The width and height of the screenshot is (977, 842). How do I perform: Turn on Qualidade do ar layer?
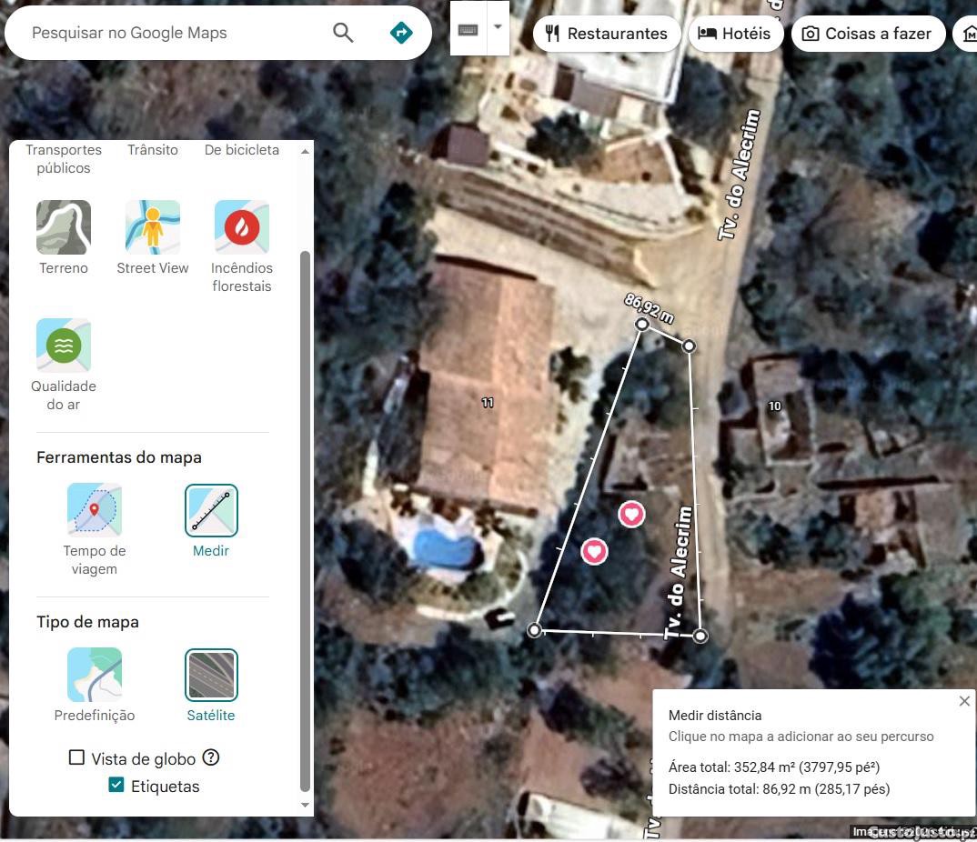click(64, 346)
